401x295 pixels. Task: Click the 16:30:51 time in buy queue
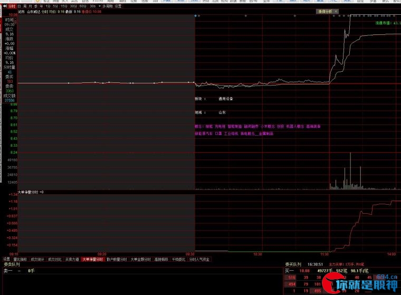(x=315, y=264)
